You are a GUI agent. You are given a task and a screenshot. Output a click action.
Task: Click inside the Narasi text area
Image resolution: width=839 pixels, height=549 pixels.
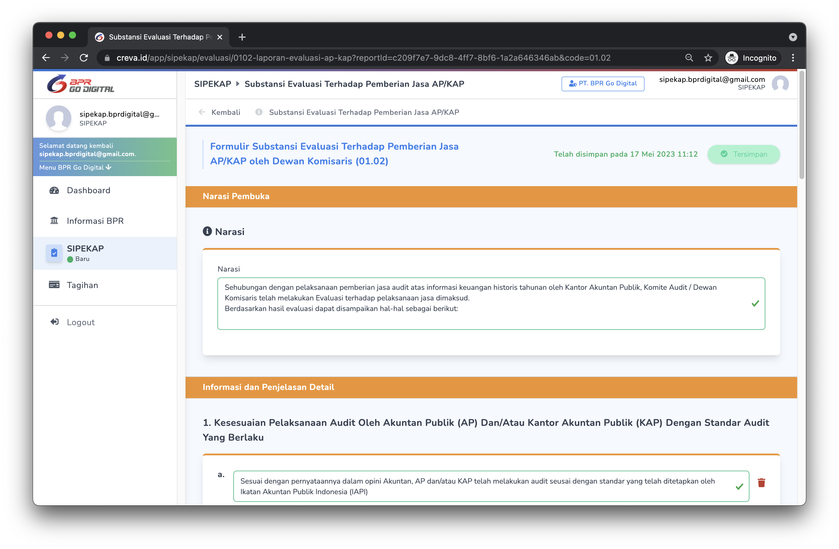point(491,304)
